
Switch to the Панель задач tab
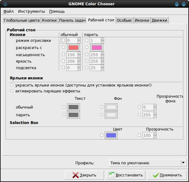point(72,20)
